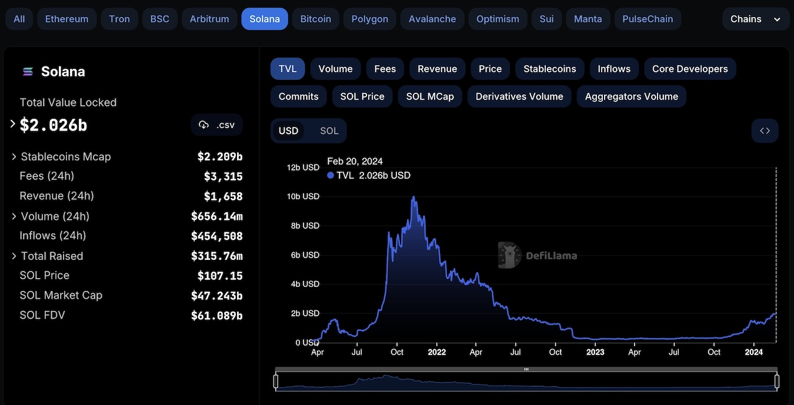Click the TVL legend dot in the chart
Image resolution: width=794 pixels, height=405 pixels.
[x=331, y=175]
